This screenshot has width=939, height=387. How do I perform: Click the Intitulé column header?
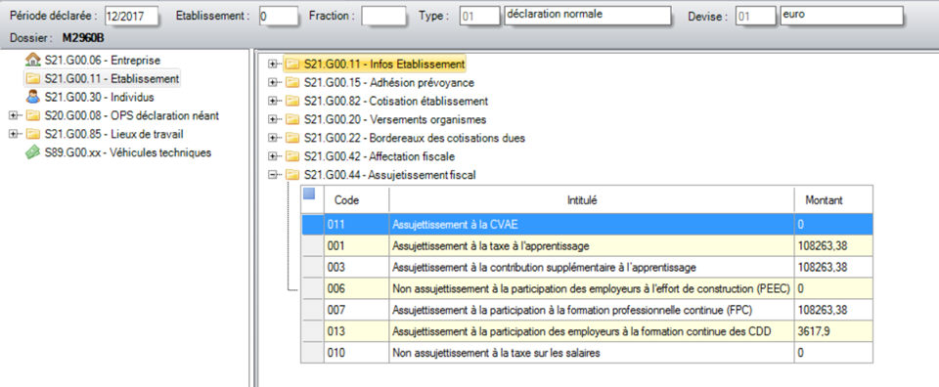point(592,199)
